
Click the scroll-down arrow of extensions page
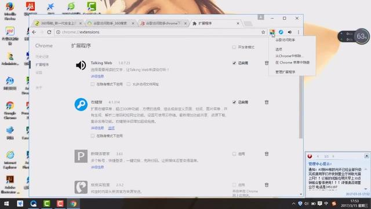click(x=301, y=195)
